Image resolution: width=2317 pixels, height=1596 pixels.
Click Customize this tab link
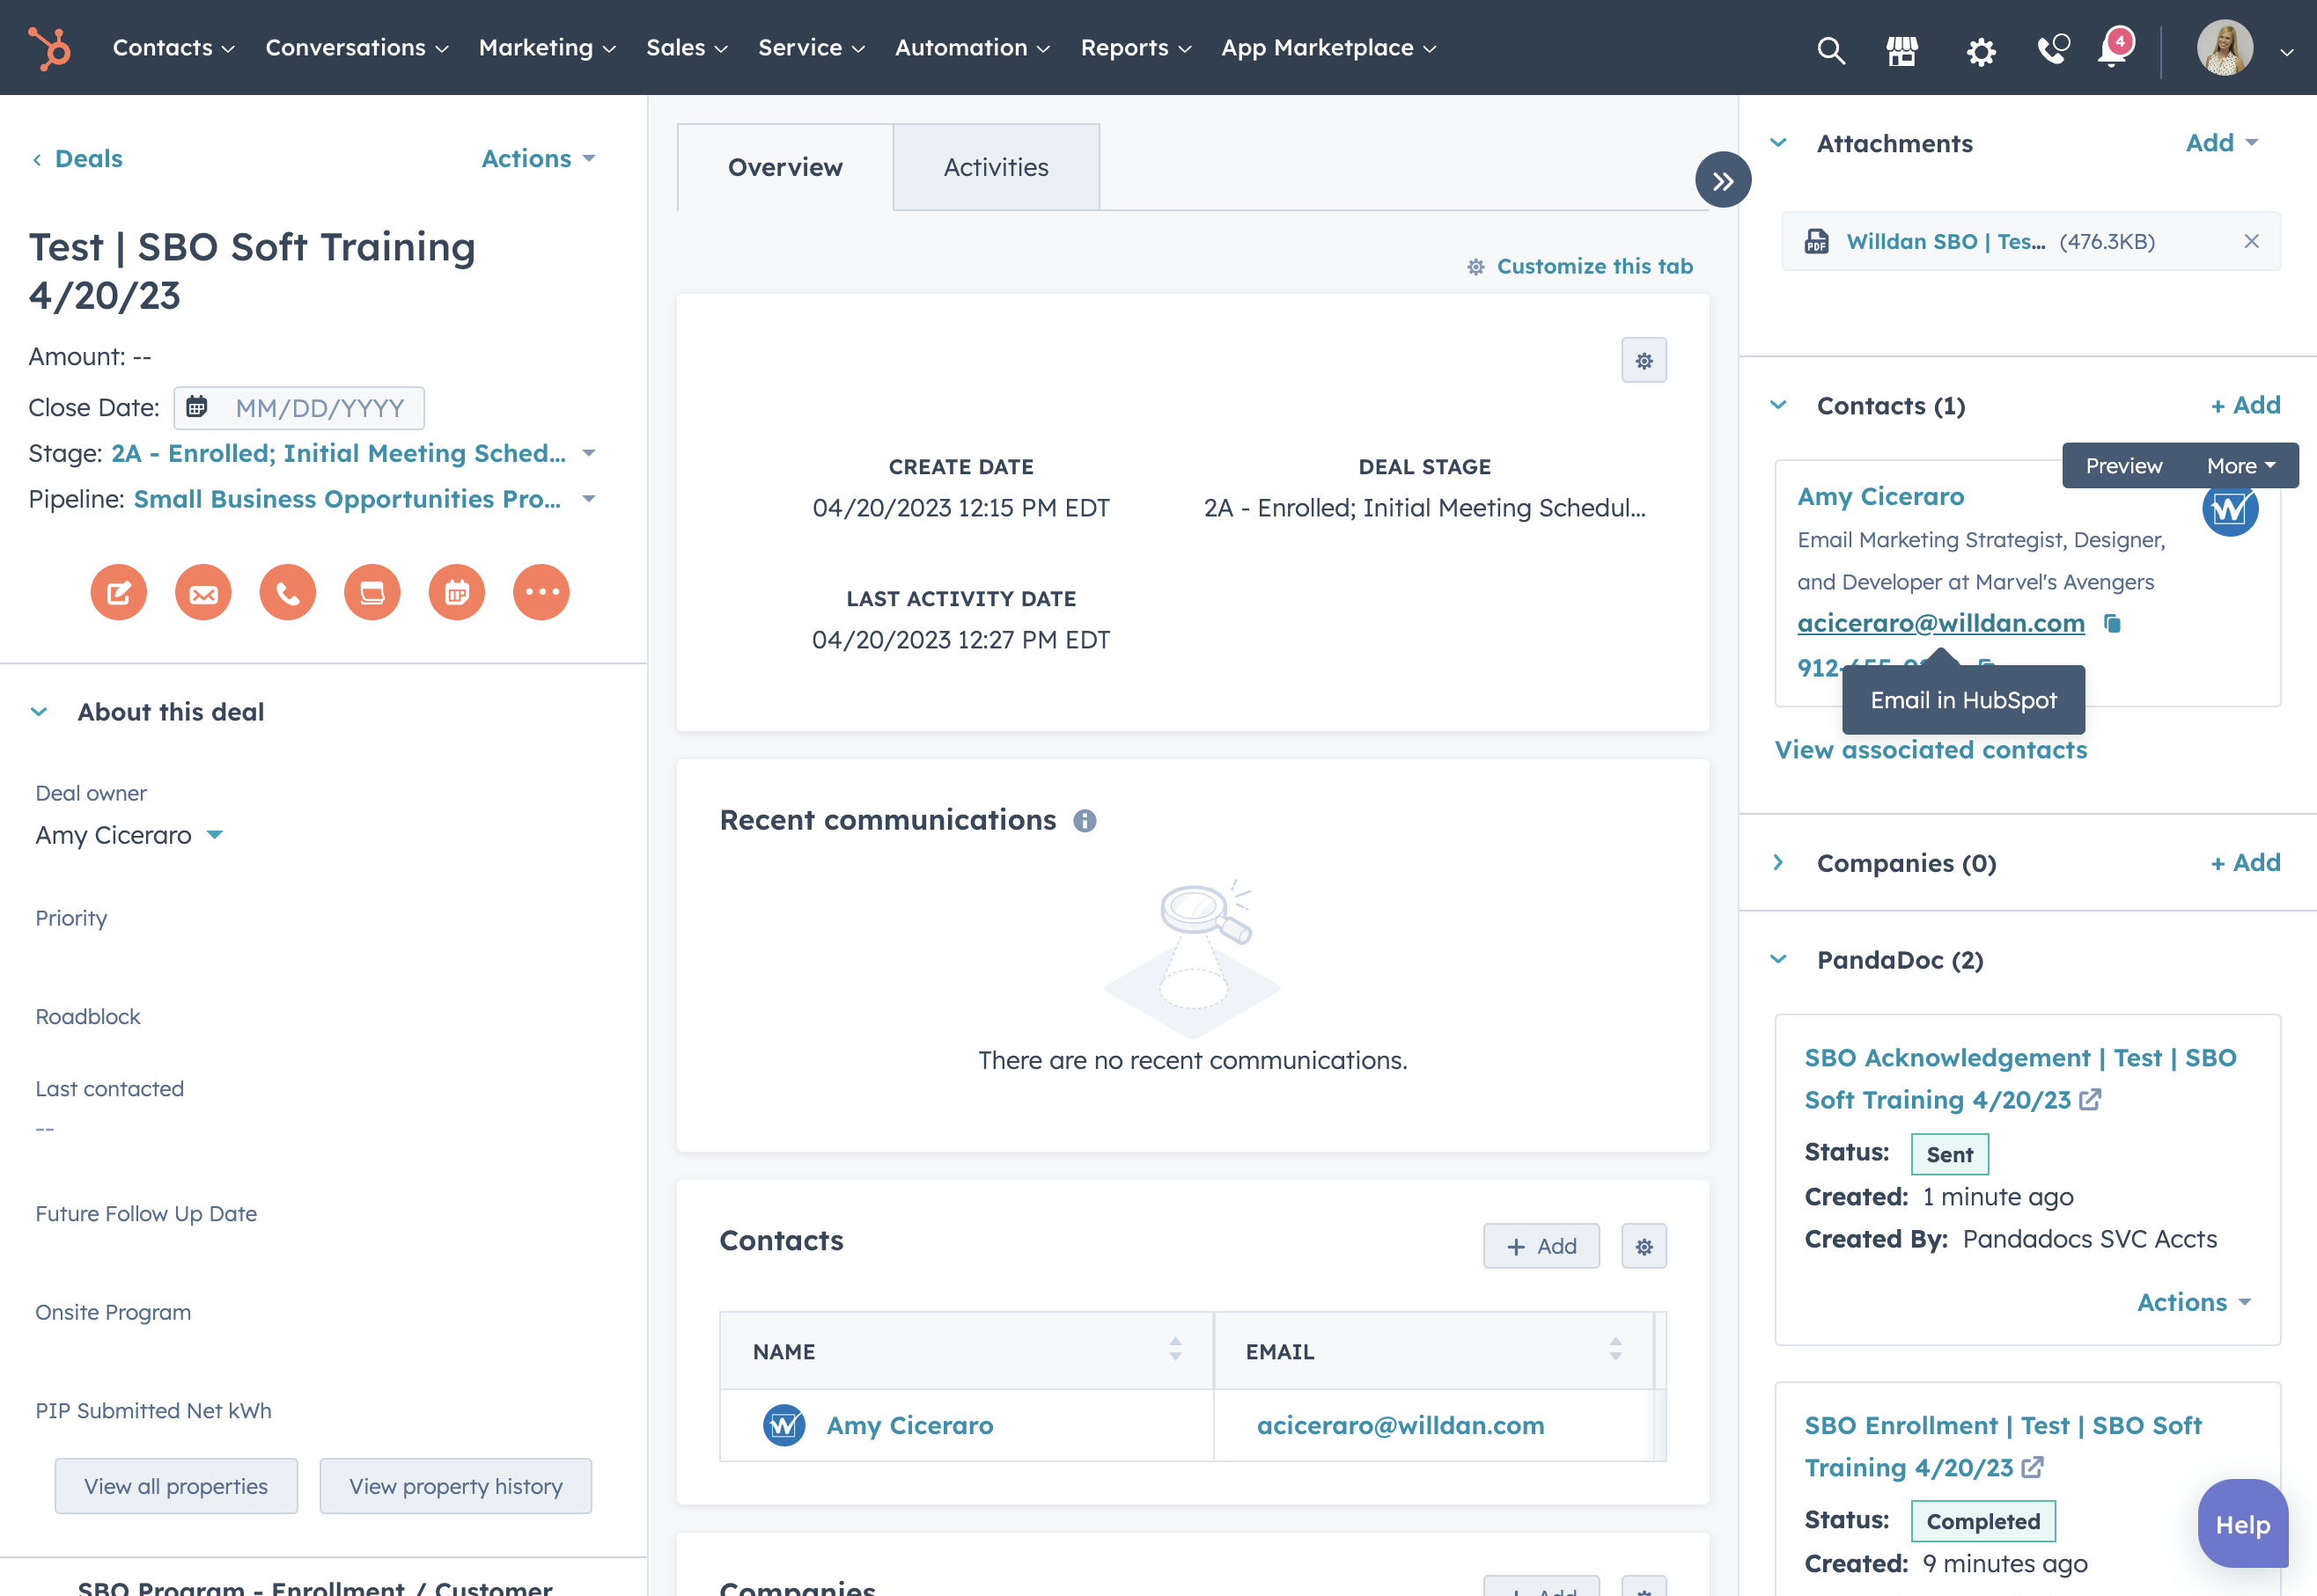(1579, 266)
